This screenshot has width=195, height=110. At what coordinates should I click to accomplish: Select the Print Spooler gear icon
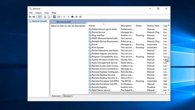tap(90, 47)
